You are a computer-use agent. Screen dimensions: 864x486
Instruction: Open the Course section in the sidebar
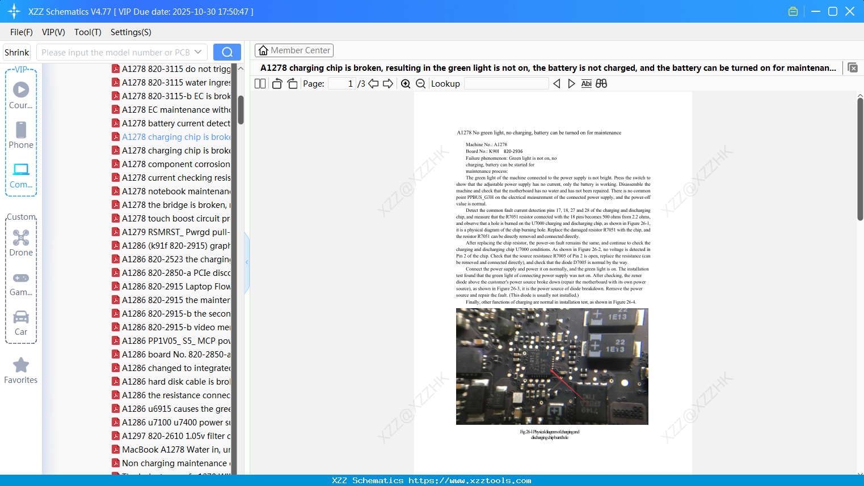point(21,95)
